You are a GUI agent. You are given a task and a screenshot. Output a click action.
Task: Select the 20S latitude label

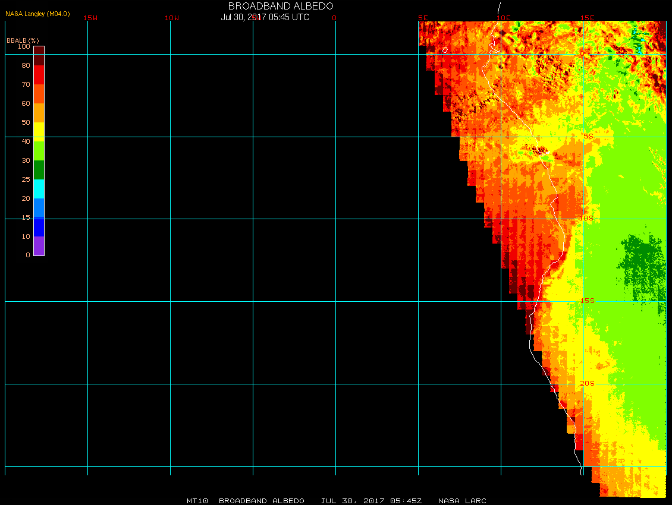587,383
